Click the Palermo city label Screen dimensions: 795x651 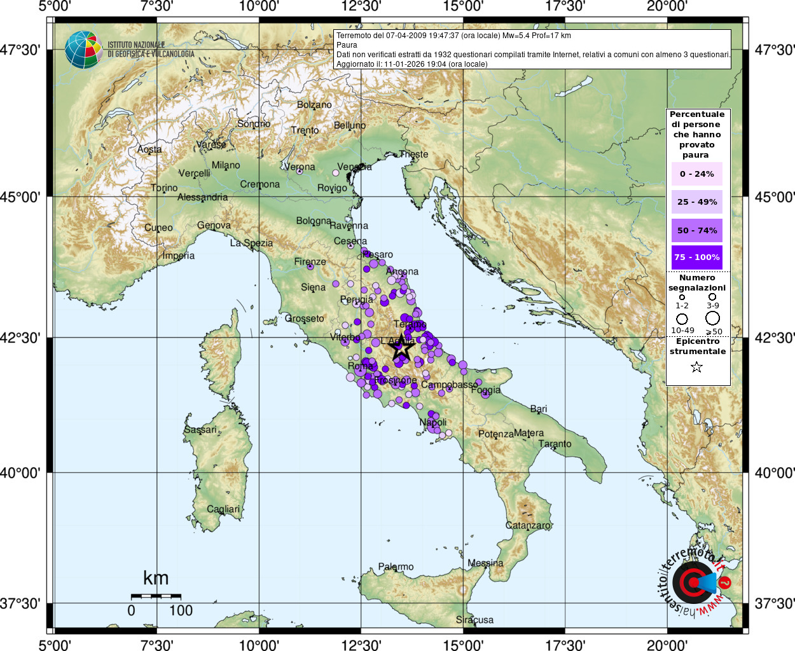[396, 566]
